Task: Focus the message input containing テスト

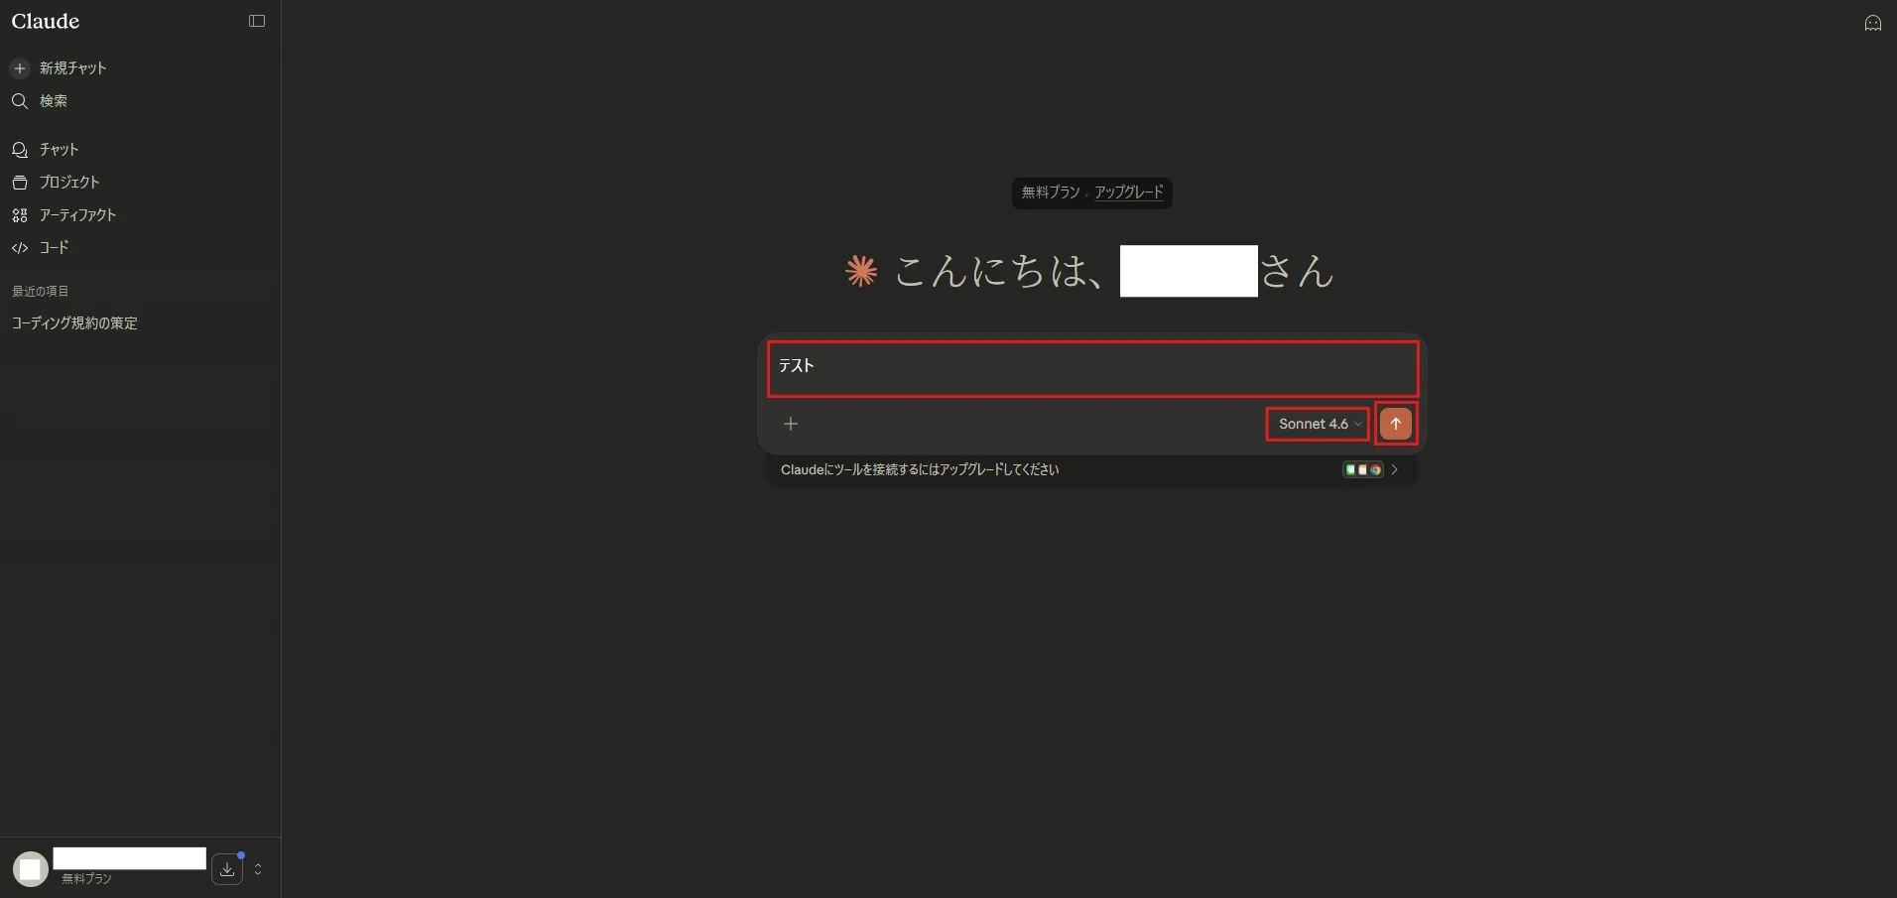Action: pyautogui.click(x=1092, y=368)
